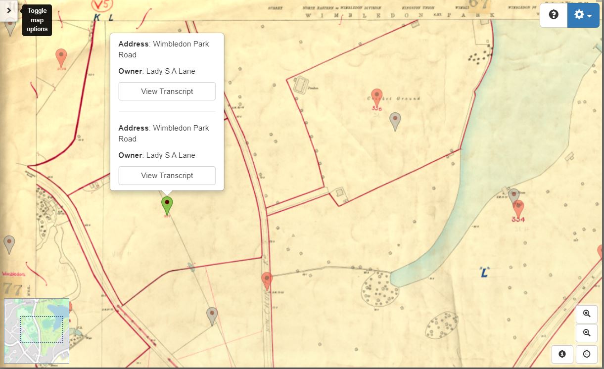Zoom in on the map
604x369 pixels.
click(587, 314)
